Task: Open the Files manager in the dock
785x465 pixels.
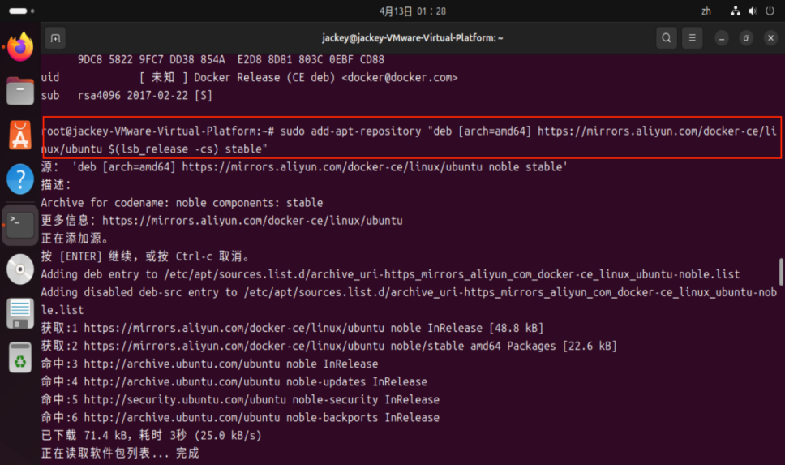Action: (20, 91)
